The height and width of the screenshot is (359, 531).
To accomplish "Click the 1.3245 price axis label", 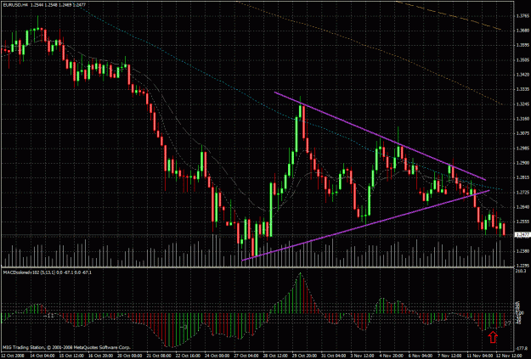I will (x=521, y=104).
